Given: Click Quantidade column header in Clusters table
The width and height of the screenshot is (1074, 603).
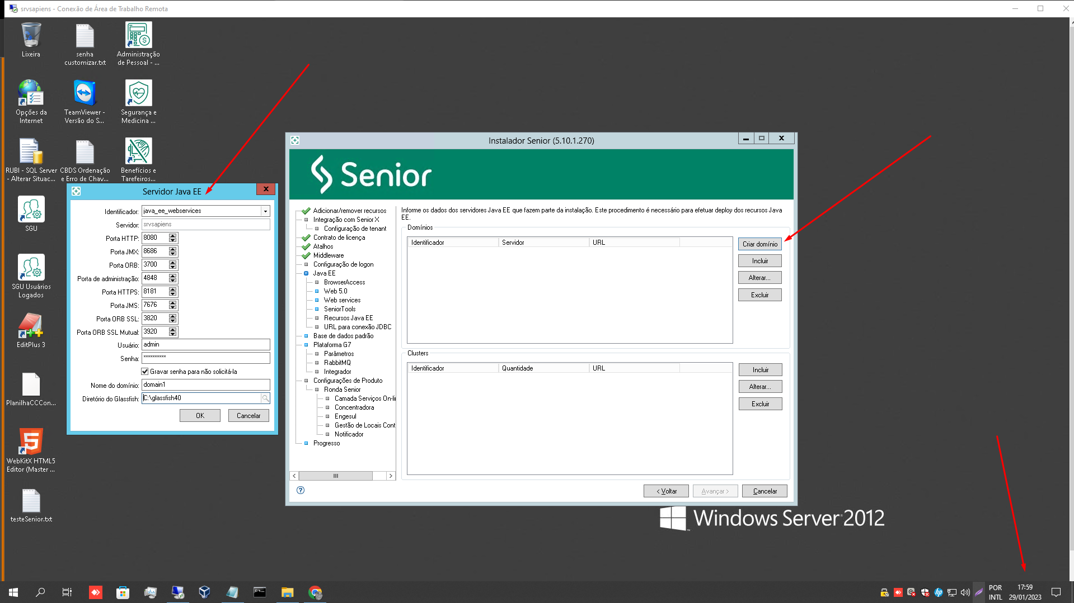Looking at the screenshot, I should (x=543, y=368).
